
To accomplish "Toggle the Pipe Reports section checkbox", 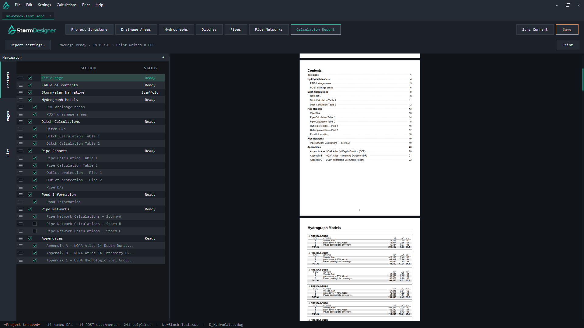I will click(x=30, y=151).
